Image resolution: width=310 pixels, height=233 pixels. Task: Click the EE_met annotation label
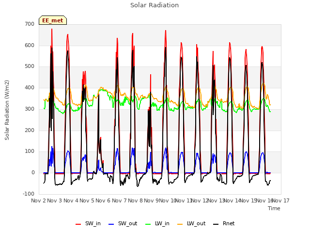point(53,20)
